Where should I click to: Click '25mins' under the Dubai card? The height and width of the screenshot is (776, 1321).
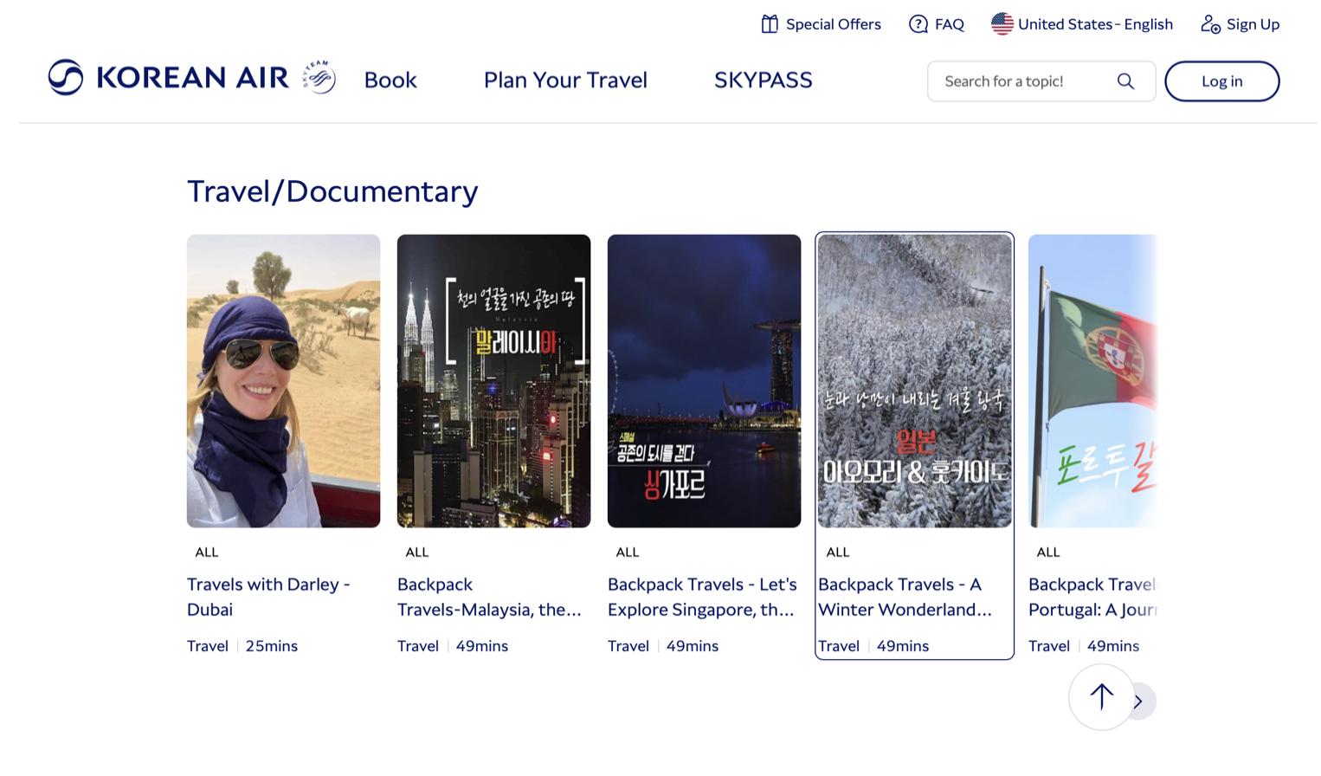272,646
